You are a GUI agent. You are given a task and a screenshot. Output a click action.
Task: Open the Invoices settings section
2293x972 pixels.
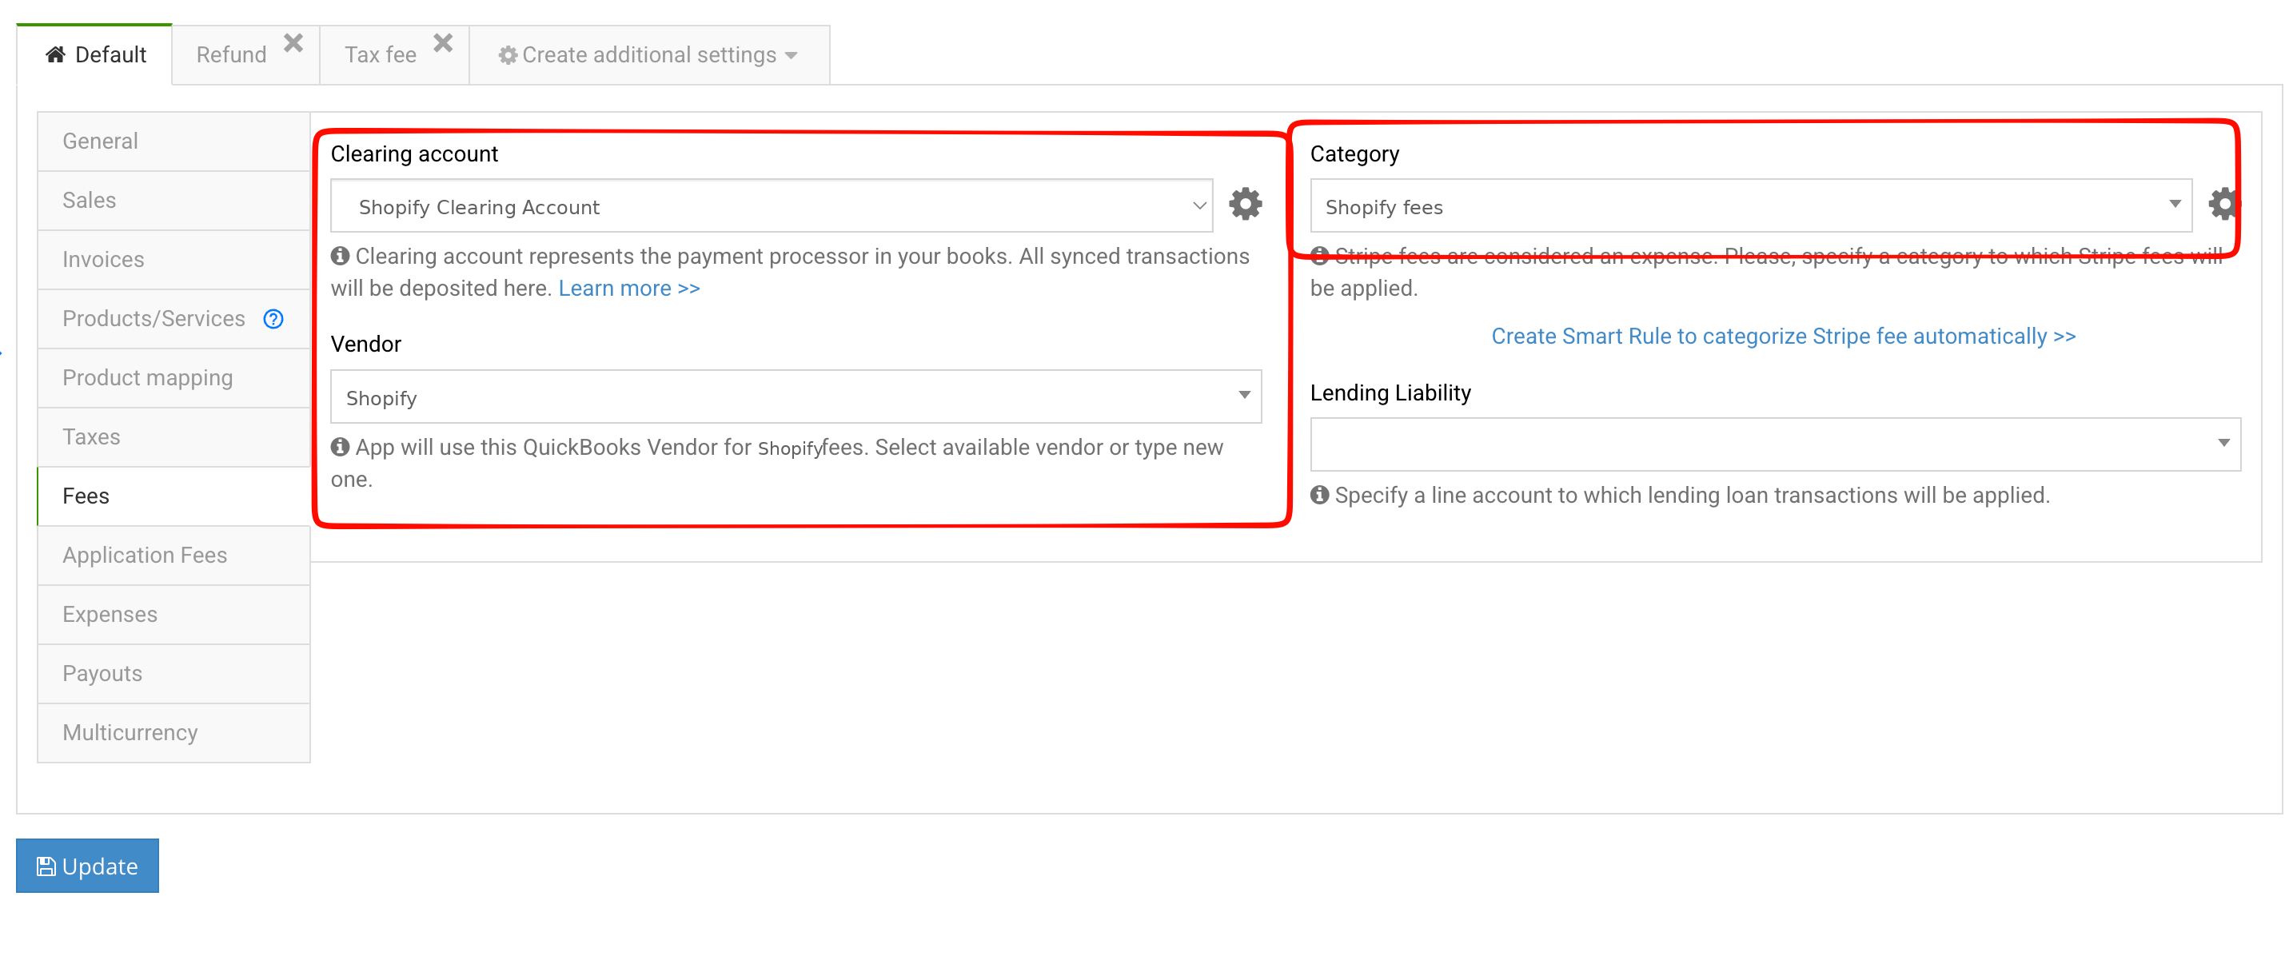173,260
